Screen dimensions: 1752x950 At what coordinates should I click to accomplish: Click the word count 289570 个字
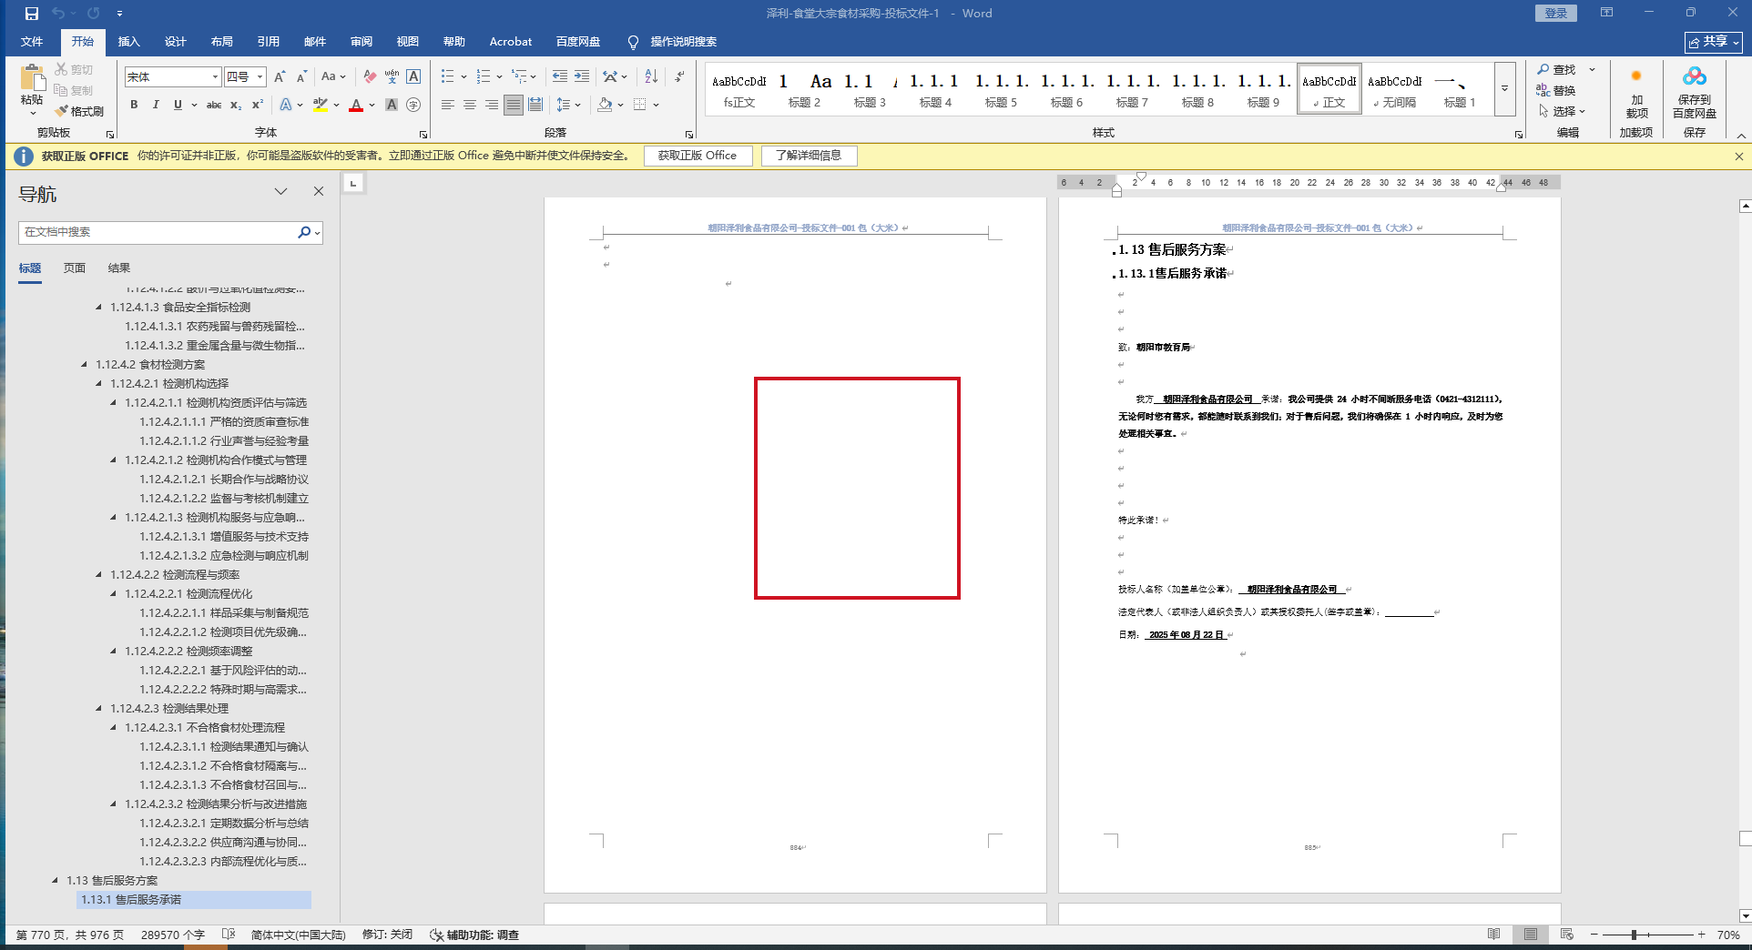[173, 935]
